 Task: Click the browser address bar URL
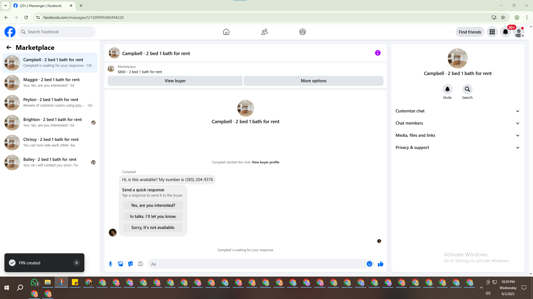pos(84,17)
